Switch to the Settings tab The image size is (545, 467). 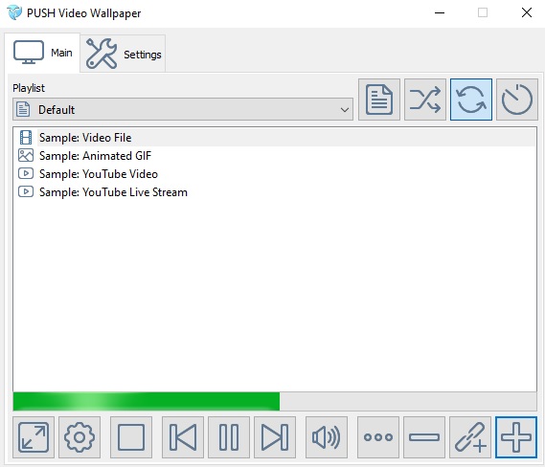pos(123,54)
